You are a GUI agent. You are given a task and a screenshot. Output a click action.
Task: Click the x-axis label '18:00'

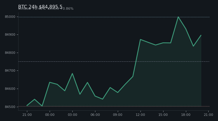tap(186, 115)
